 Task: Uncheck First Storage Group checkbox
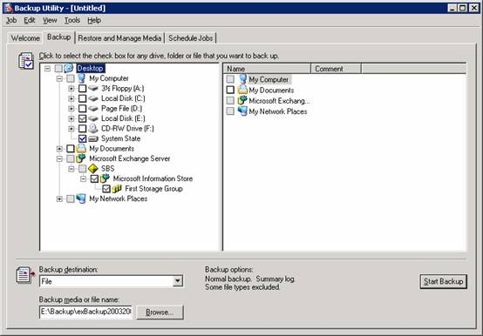[106, 188]
